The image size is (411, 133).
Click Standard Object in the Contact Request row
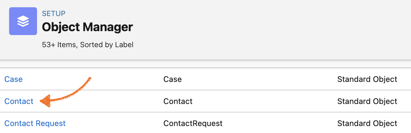click(367, 123)
